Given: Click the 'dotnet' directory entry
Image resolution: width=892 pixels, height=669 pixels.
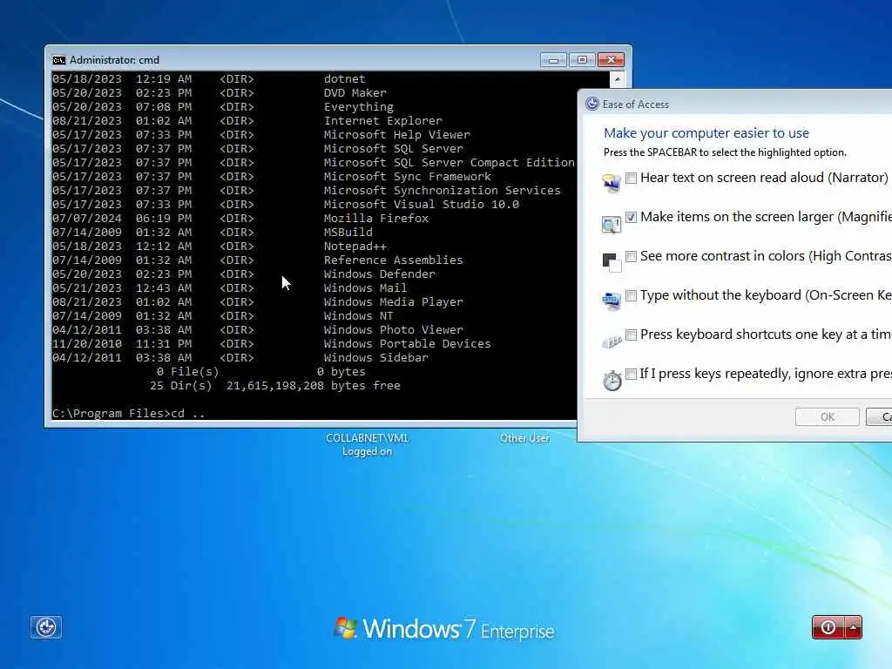Looking at the screenshot, I should tap(344, 79).
